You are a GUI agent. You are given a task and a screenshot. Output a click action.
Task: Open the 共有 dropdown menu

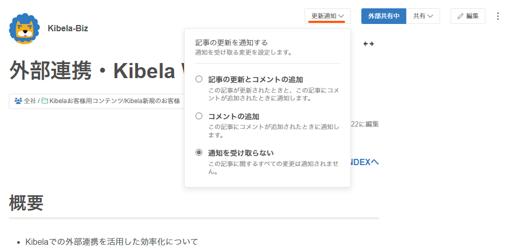[423, 16]
